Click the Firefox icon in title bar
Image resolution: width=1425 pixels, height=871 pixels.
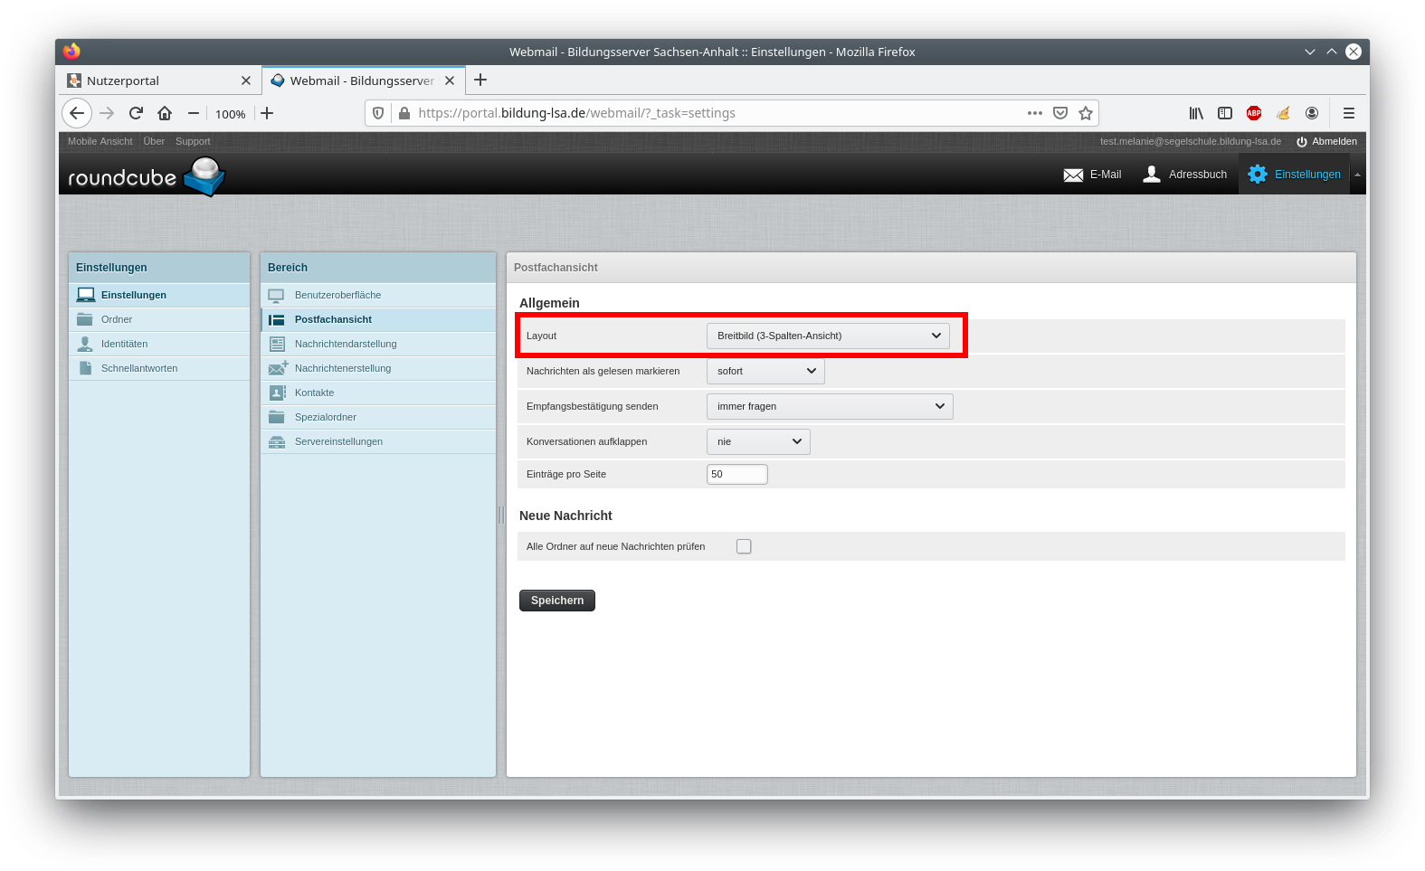(x=71, y=52)
